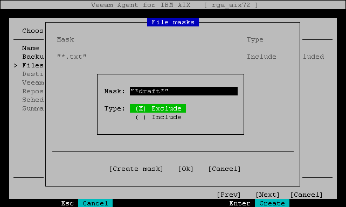Select the Summa... step in wizard sidebar

tap(33, 108)
